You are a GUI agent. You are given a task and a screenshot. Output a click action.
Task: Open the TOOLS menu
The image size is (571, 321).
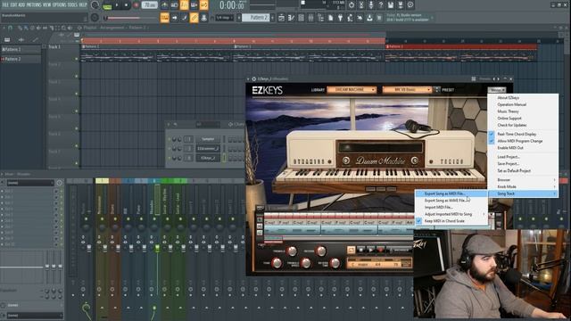(72, 5)
